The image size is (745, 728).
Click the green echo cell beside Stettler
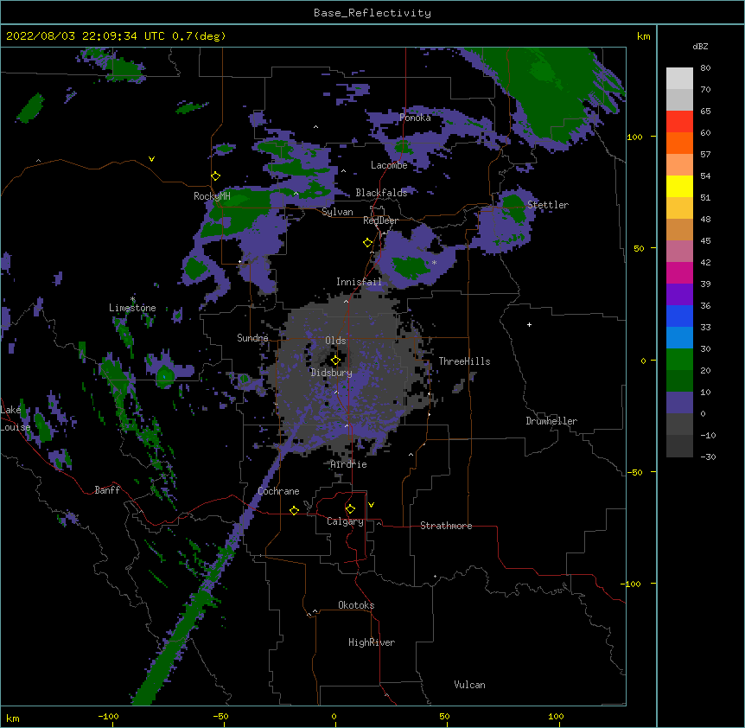point(513,208)
